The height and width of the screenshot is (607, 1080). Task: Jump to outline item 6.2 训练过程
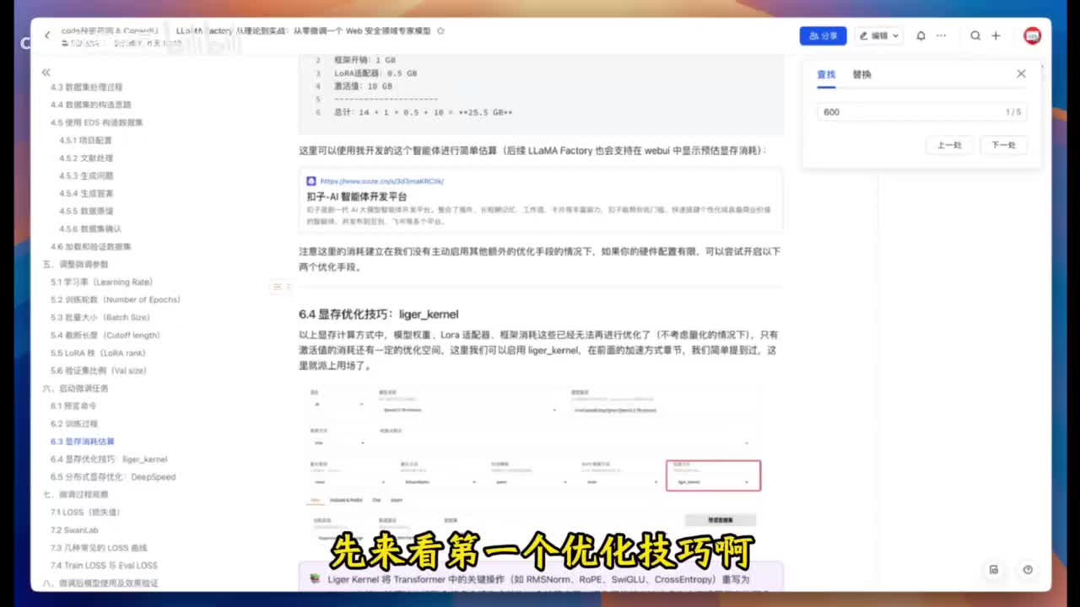(x=73, y=423)
